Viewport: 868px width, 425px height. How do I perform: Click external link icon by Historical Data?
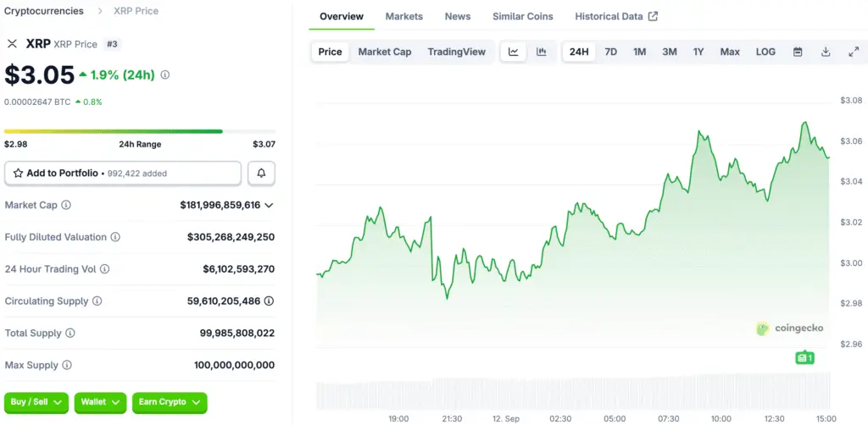[x=654, y=16]
